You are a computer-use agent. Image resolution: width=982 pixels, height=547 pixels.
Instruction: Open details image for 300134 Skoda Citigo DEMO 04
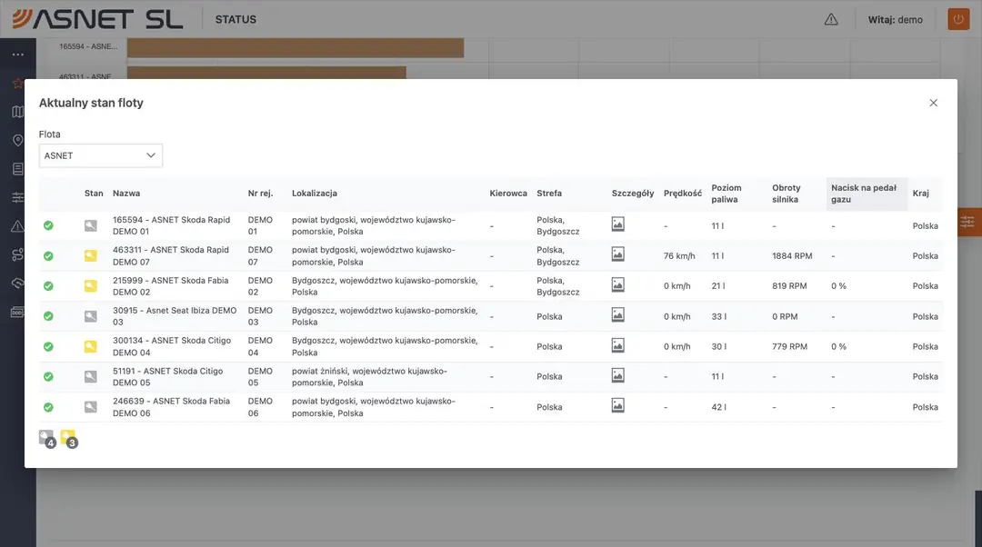click(617, 345)
